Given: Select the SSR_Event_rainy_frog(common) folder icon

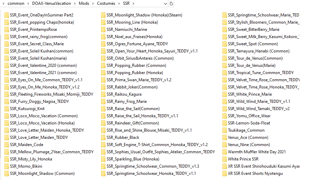Looking at the screenshot, I should [7, 37].
